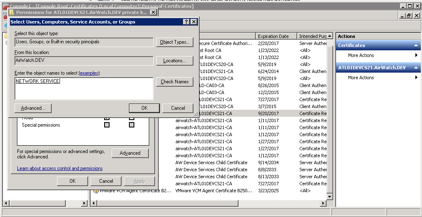The width and height of the screenshot is (422, 217).
Task: Click the Check Names button
Action: point(175,82)
